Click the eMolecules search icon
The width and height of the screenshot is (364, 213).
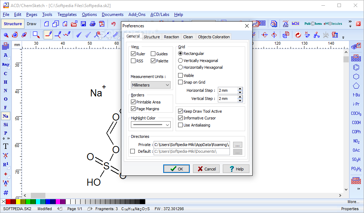333,24
